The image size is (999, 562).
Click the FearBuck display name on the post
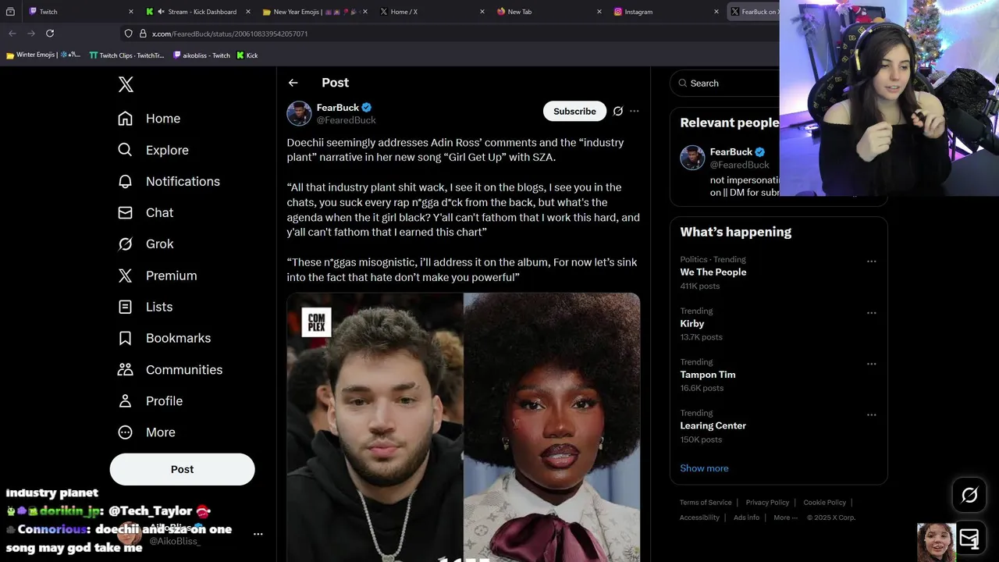click(338, 107)
